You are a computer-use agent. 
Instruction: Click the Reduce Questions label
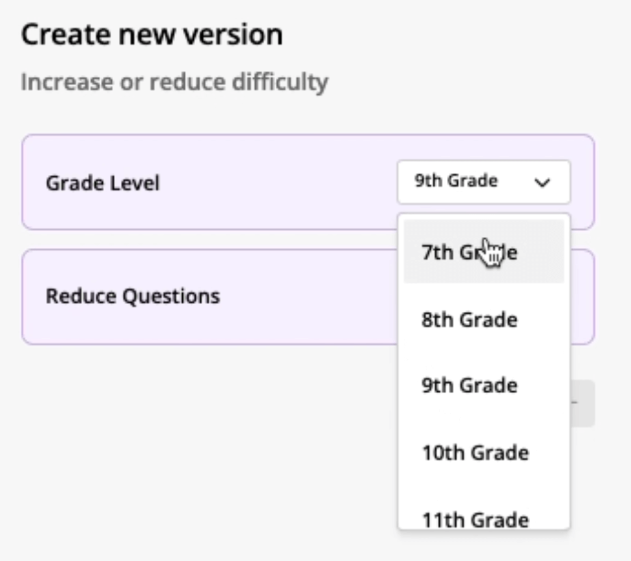tap(133, 296)
